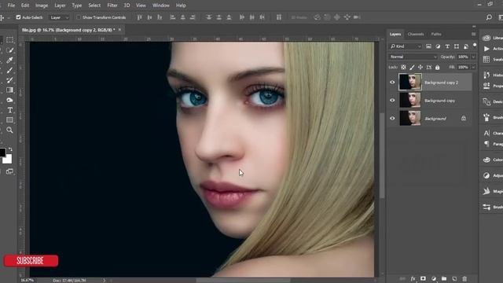Filter layers by adjustment layers

[438, 46]
